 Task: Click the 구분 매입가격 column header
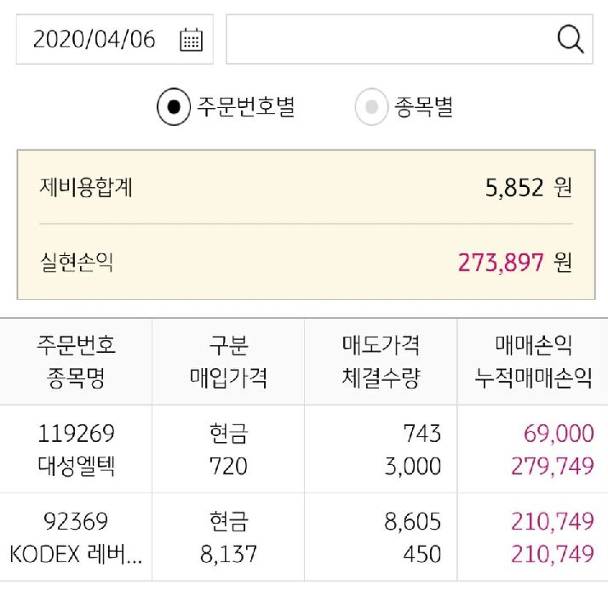228,361
